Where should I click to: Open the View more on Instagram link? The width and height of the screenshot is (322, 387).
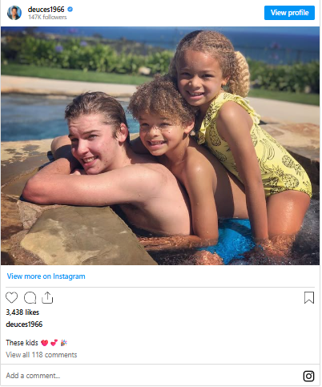46,276
